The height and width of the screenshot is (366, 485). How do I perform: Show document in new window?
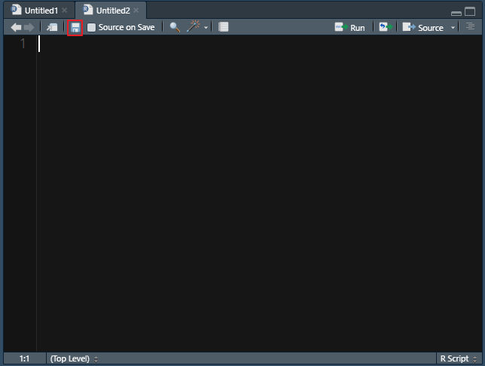pos(52,28)
